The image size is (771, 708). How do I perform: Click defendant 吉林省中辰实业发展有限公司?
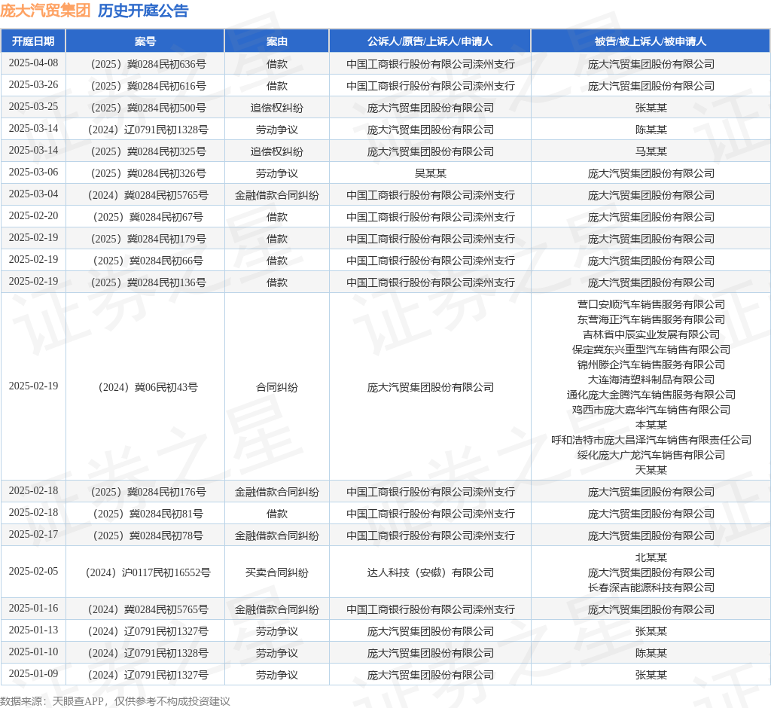point(651,334)
